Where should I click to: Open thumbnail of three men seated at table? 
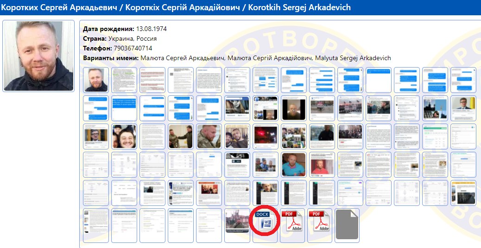[x=266, y=165]
